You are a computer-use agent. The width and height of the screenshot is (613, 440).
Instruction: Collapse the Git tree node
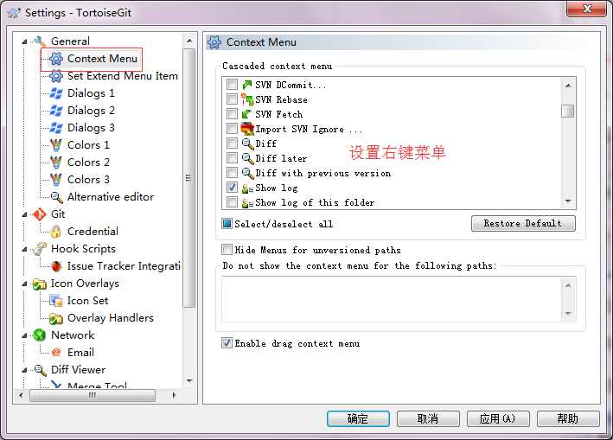pos(24,214)
